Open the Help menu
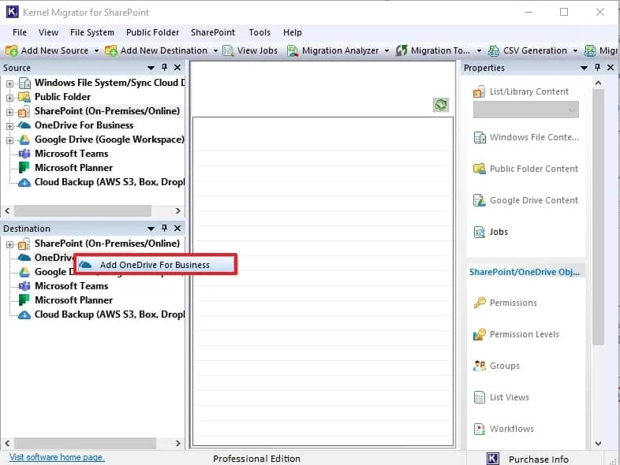This screenshot has width=620, height=465. pos(292,32)
